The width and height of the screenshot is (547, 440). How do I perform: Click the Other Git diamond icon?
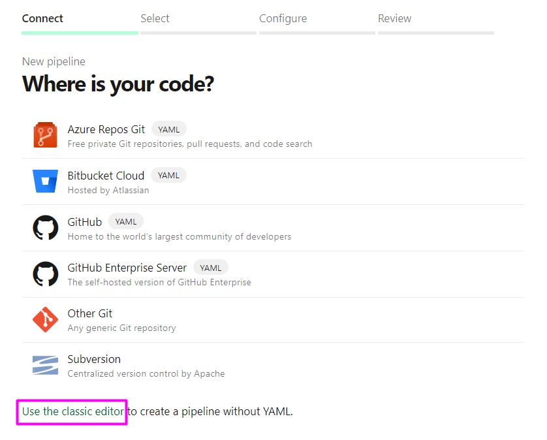click(45, 320)
